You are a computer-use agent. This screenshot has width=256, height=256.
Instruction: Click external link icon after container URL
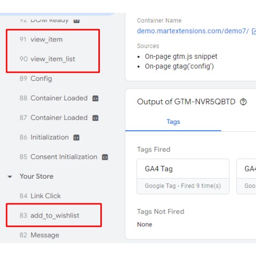(254, 31)
